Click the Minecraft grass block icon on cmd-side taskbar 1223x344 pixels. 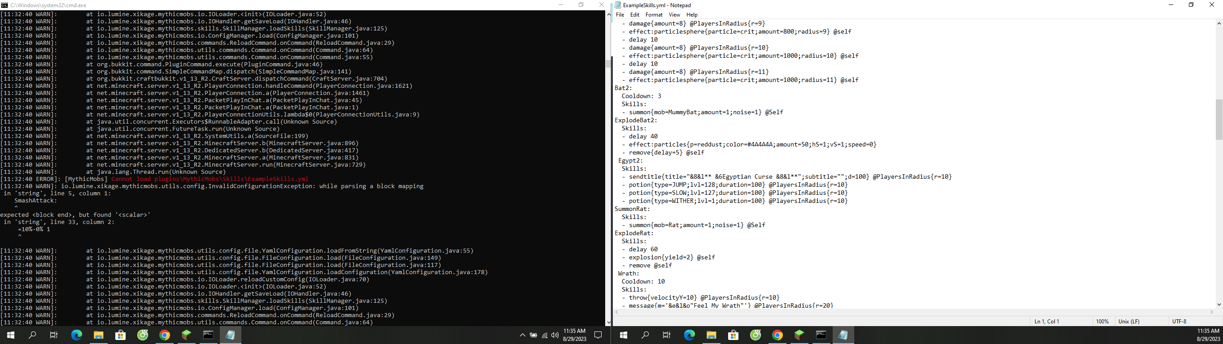[x=186, y=335]
